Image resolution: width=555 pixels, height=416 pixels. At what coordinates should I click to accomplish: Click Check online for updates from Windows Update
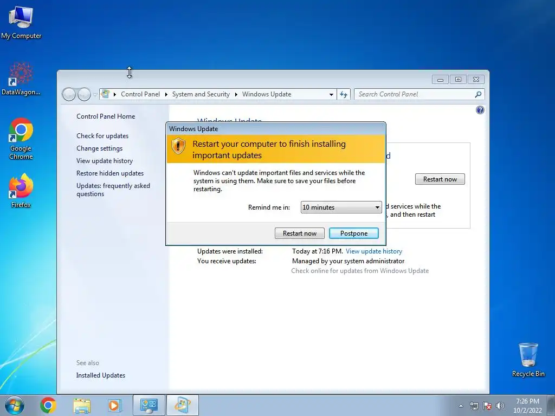pyautogui.click(x=360, y=271)
